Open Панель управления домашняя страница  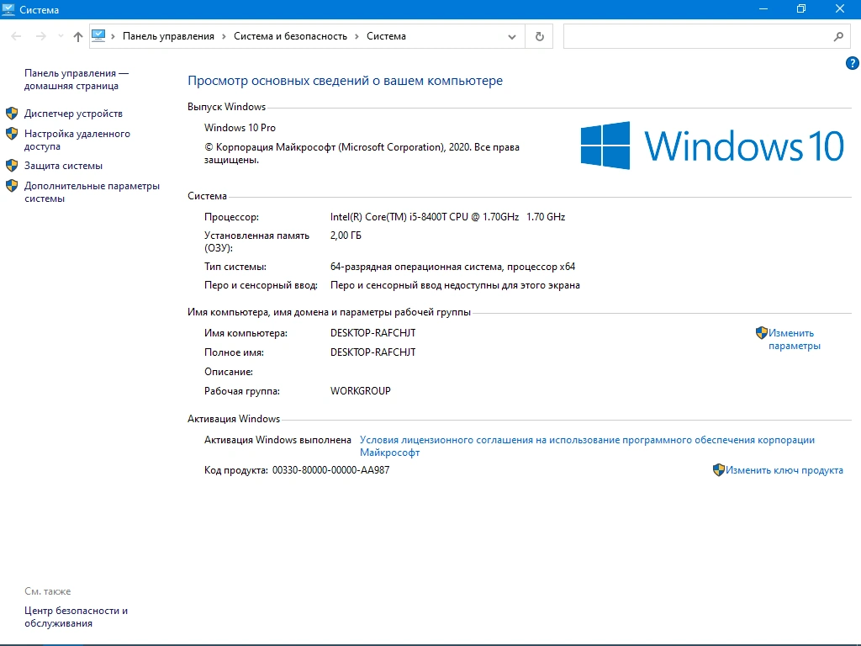[77, 80]
